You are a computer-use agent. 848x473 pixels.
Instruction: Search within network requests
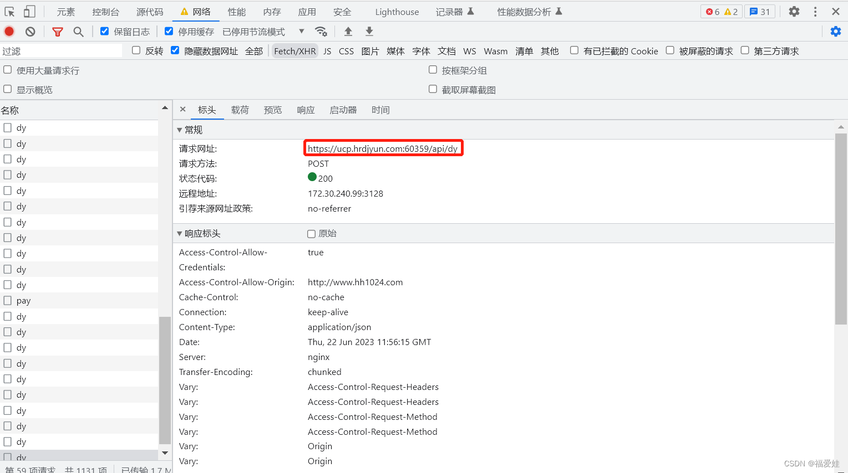coord(78,31)
